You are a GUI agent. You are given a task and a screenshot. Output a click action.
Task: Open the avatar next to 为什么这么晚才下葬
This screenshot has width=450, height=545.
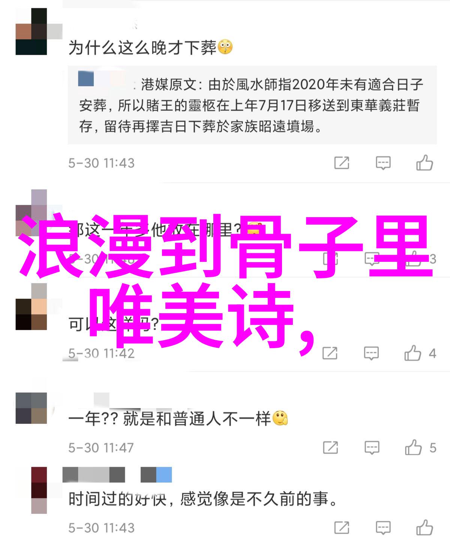(31, 32)
